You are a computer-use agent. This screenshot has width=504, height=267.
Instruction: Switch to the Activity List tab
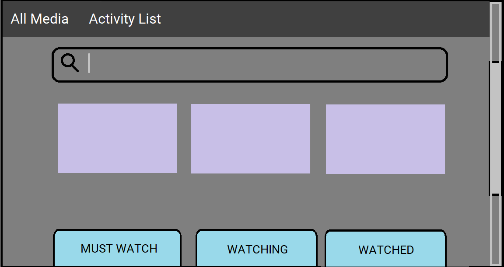click(x=125, y=19)
